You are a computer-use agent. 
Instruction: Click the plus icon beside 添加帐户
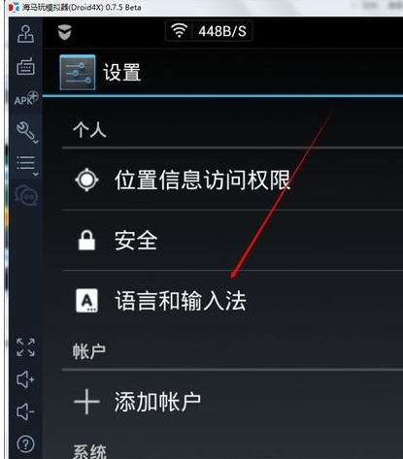tap(86, 402)
